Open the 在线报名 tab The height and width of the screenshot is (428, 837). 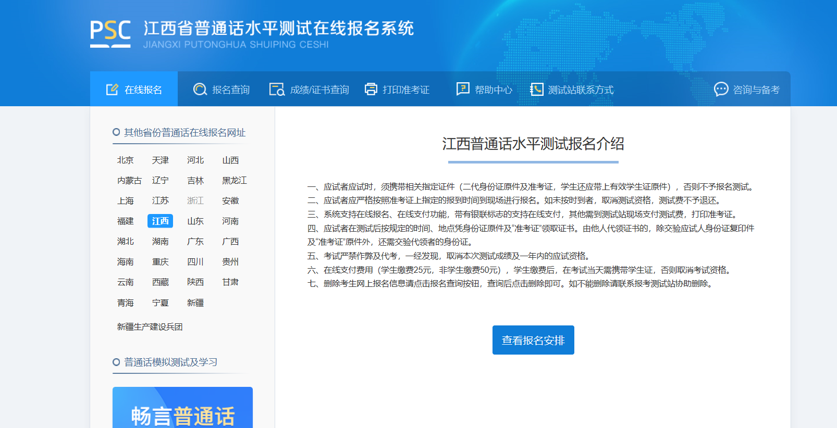pos(134,89)
